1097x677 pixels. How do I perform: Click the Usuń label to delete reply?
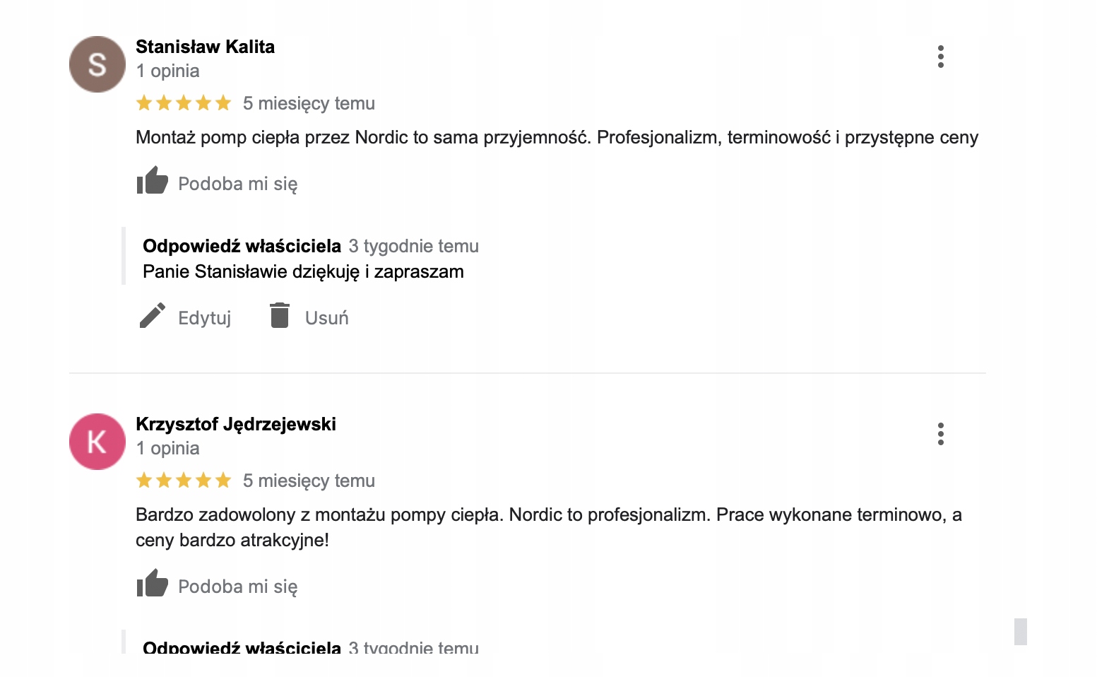(326, 318)
